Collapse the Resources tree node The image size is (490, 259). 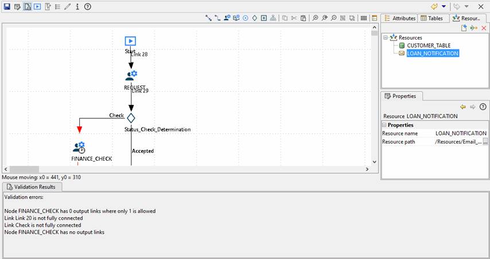pos(386,37)
